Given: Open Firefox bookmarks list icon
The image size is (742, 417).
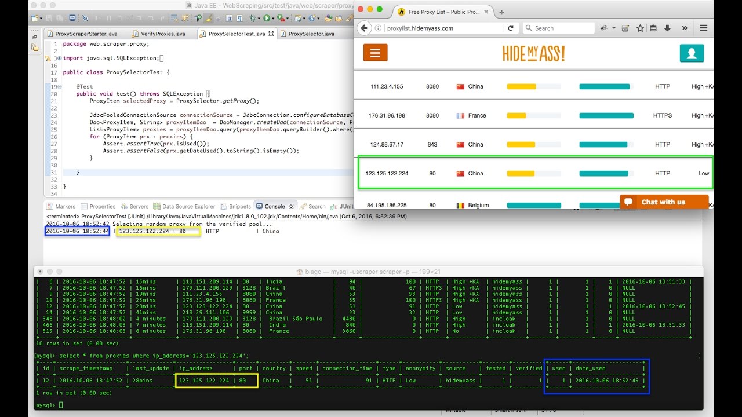Looking at the screenshot, I should (653, 28).
